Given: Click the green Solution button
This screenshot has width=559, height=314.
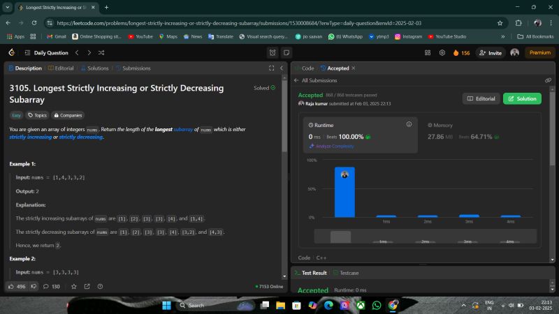Looking at the screenshot, I should coord(522,98).
